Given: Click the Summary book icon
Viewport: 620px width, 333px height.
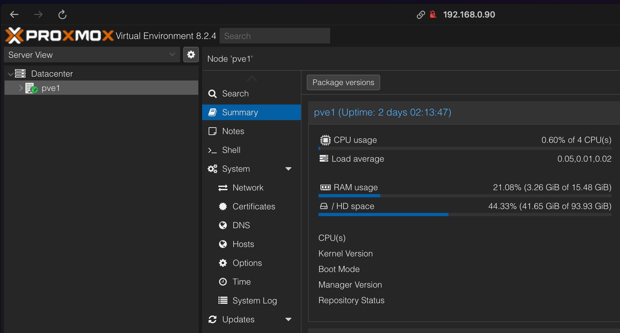Looking at the screenshot, I should tap(213, 112).
